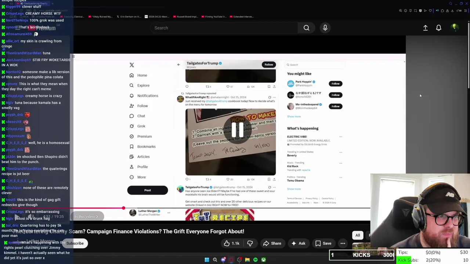Screen dimensions: 470x264
Task: Like the YouTube video with 1.1k likes
Action: [x=231, y=243]
